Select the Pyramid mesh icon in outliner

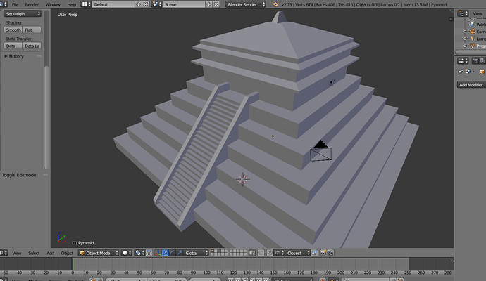pyautogui.click(x=472, y=46)
